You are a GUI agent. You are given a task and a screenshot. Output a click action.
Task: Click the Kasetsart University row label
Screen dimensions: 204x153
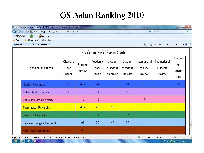pyautogui.click(x=35, y=115)
